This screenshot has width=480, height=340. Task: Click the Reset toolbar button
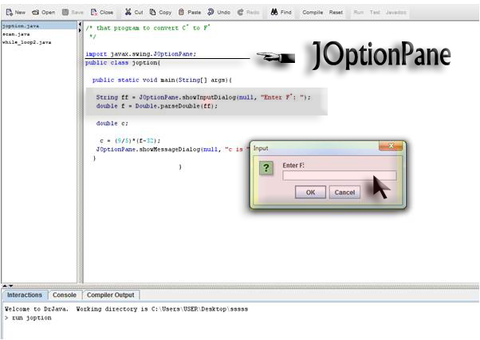coord(336,13)
